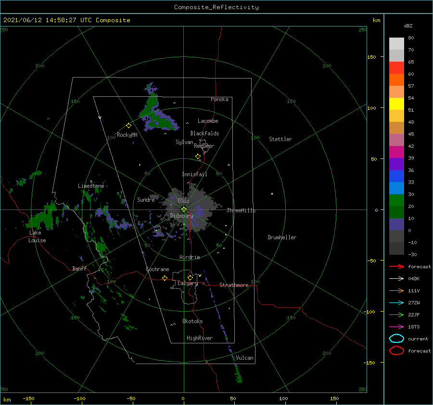Click the Sylvan label
Viewport: 433px width, 405px height.
184,142
